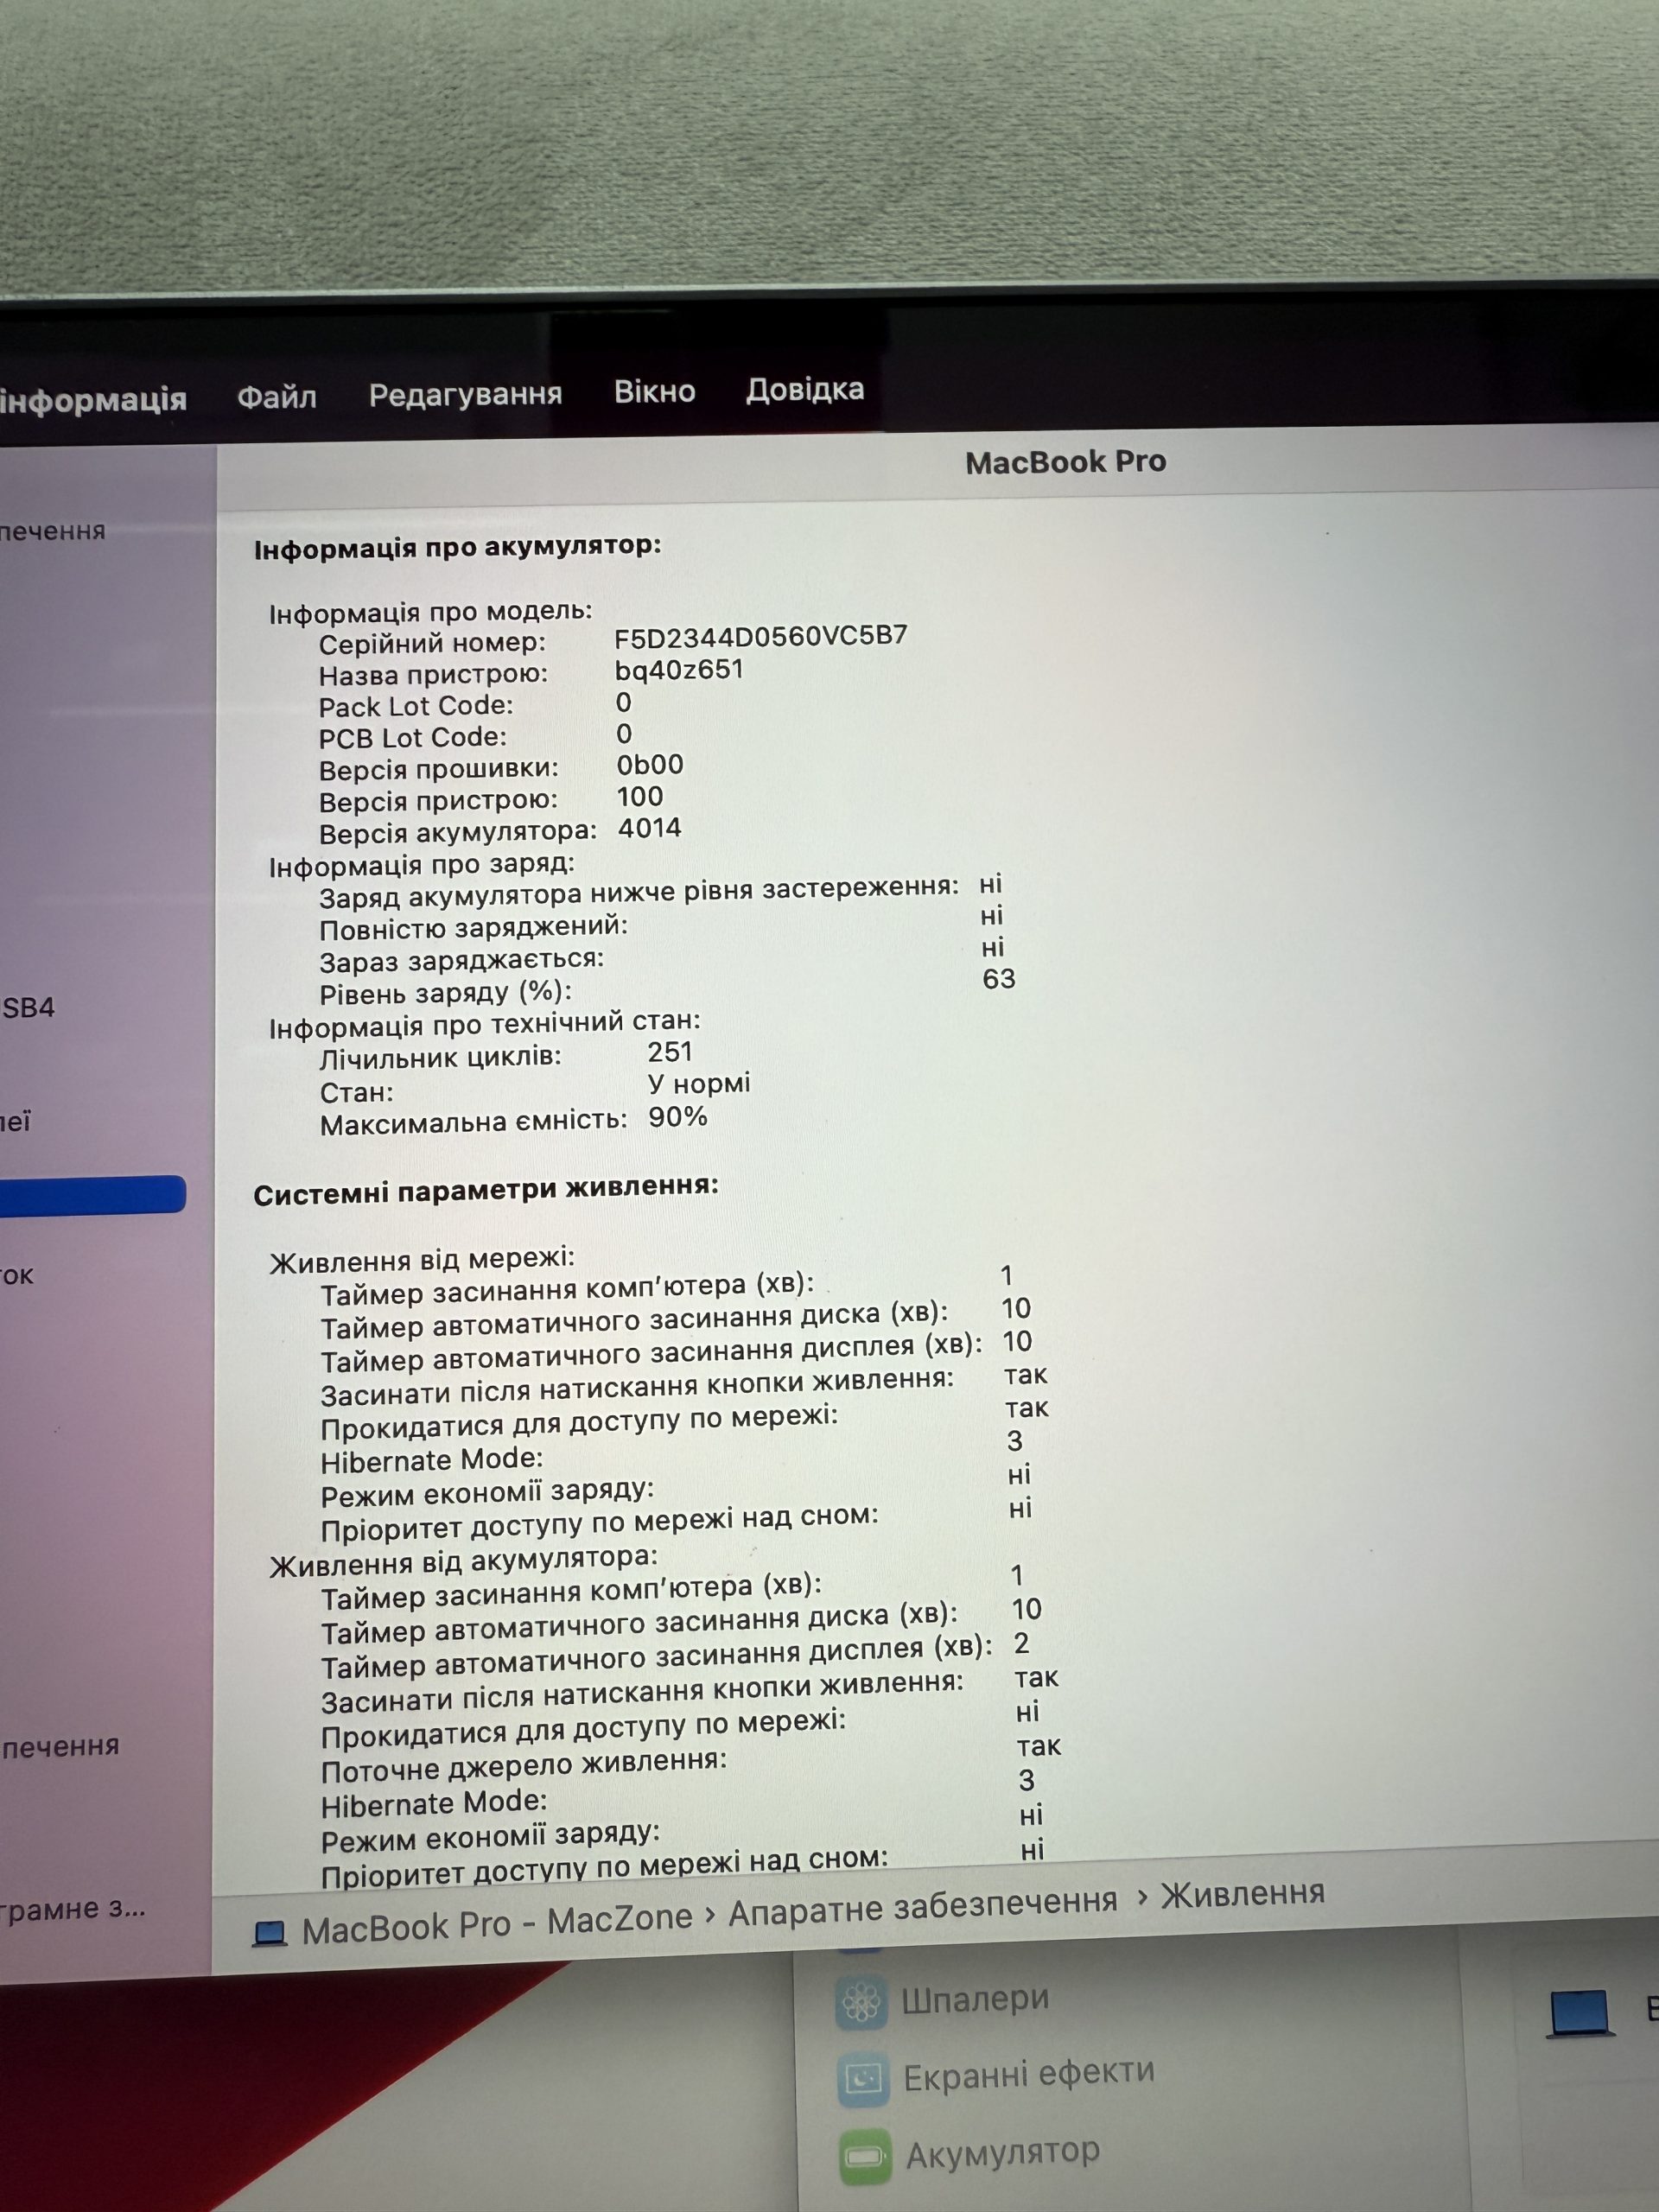The height and width of the screenshot is (2212, 1659).
Task: Click the maximum capacity value 90%
Action: pyautogui.click(x=678, y=1117)
